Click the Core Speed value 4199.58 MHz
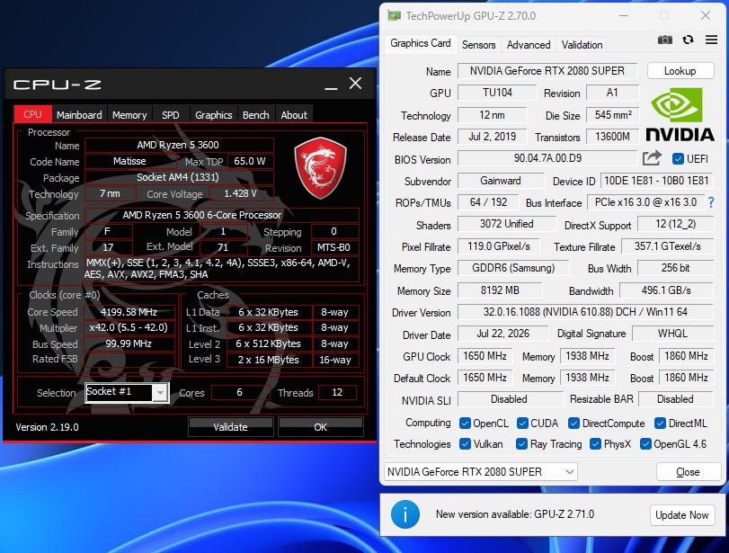The width and height of the screenshot is (729, 553). pos(129,312)
